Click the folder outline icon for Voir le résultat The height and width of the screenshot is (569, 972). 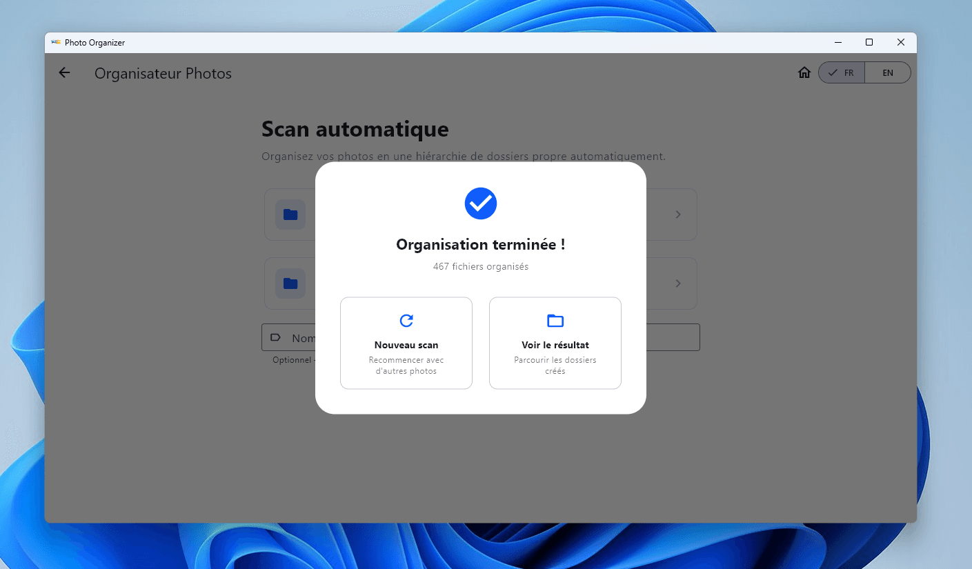point(555,321)
